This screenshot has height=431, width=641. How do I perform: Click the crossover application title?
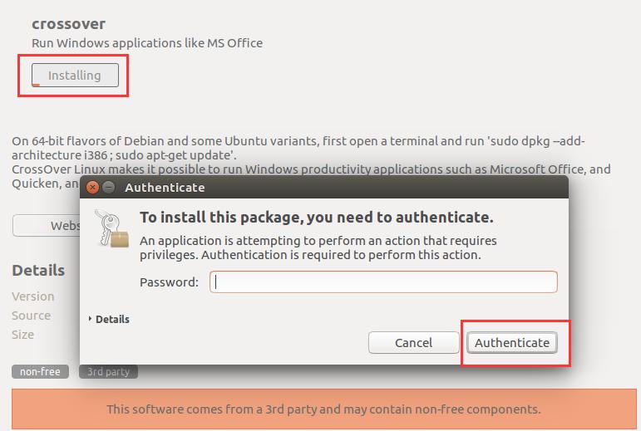(x=68, y=23)
